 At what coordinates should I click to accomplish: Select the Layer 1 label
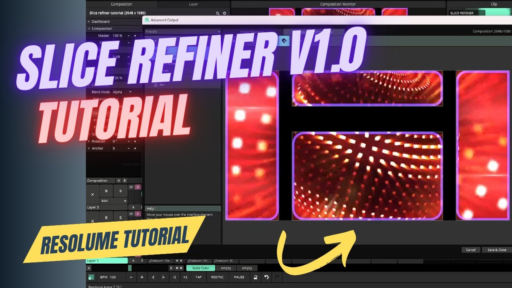click(107, 261)
